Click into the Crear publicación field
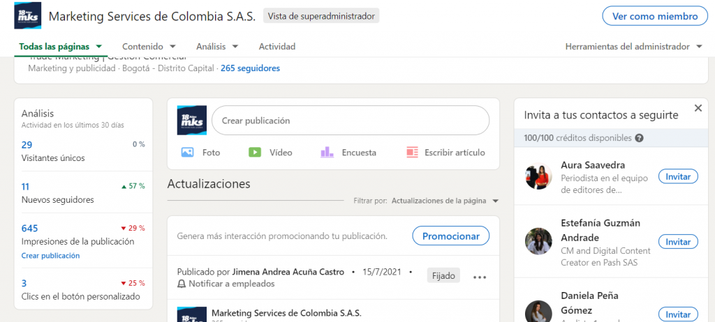This screenshot has height=322, width=715. 351,121
